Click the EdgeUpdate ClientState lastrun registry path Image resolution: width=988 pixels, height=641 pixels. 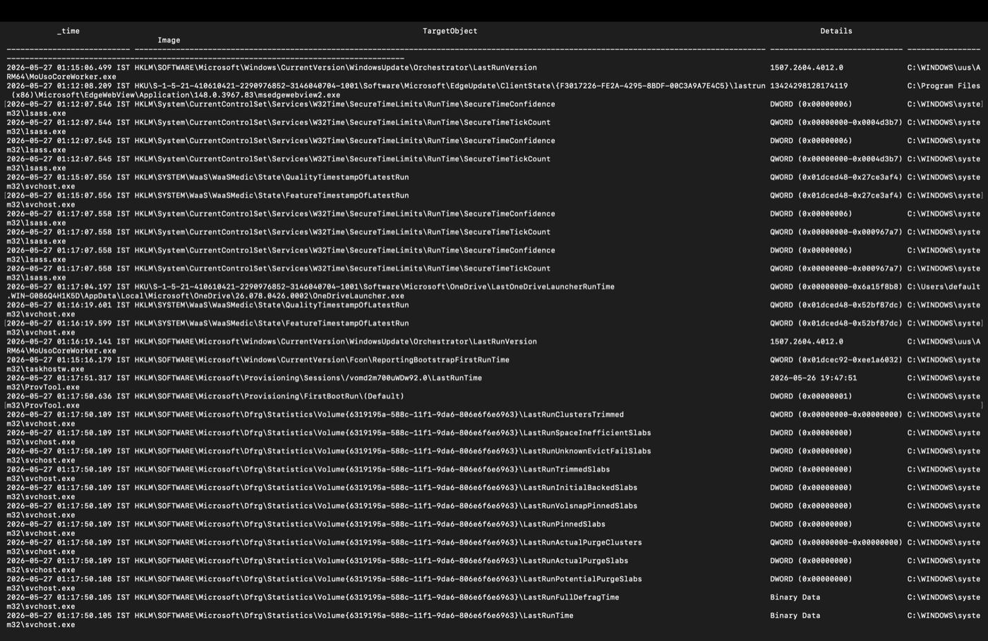450,86
